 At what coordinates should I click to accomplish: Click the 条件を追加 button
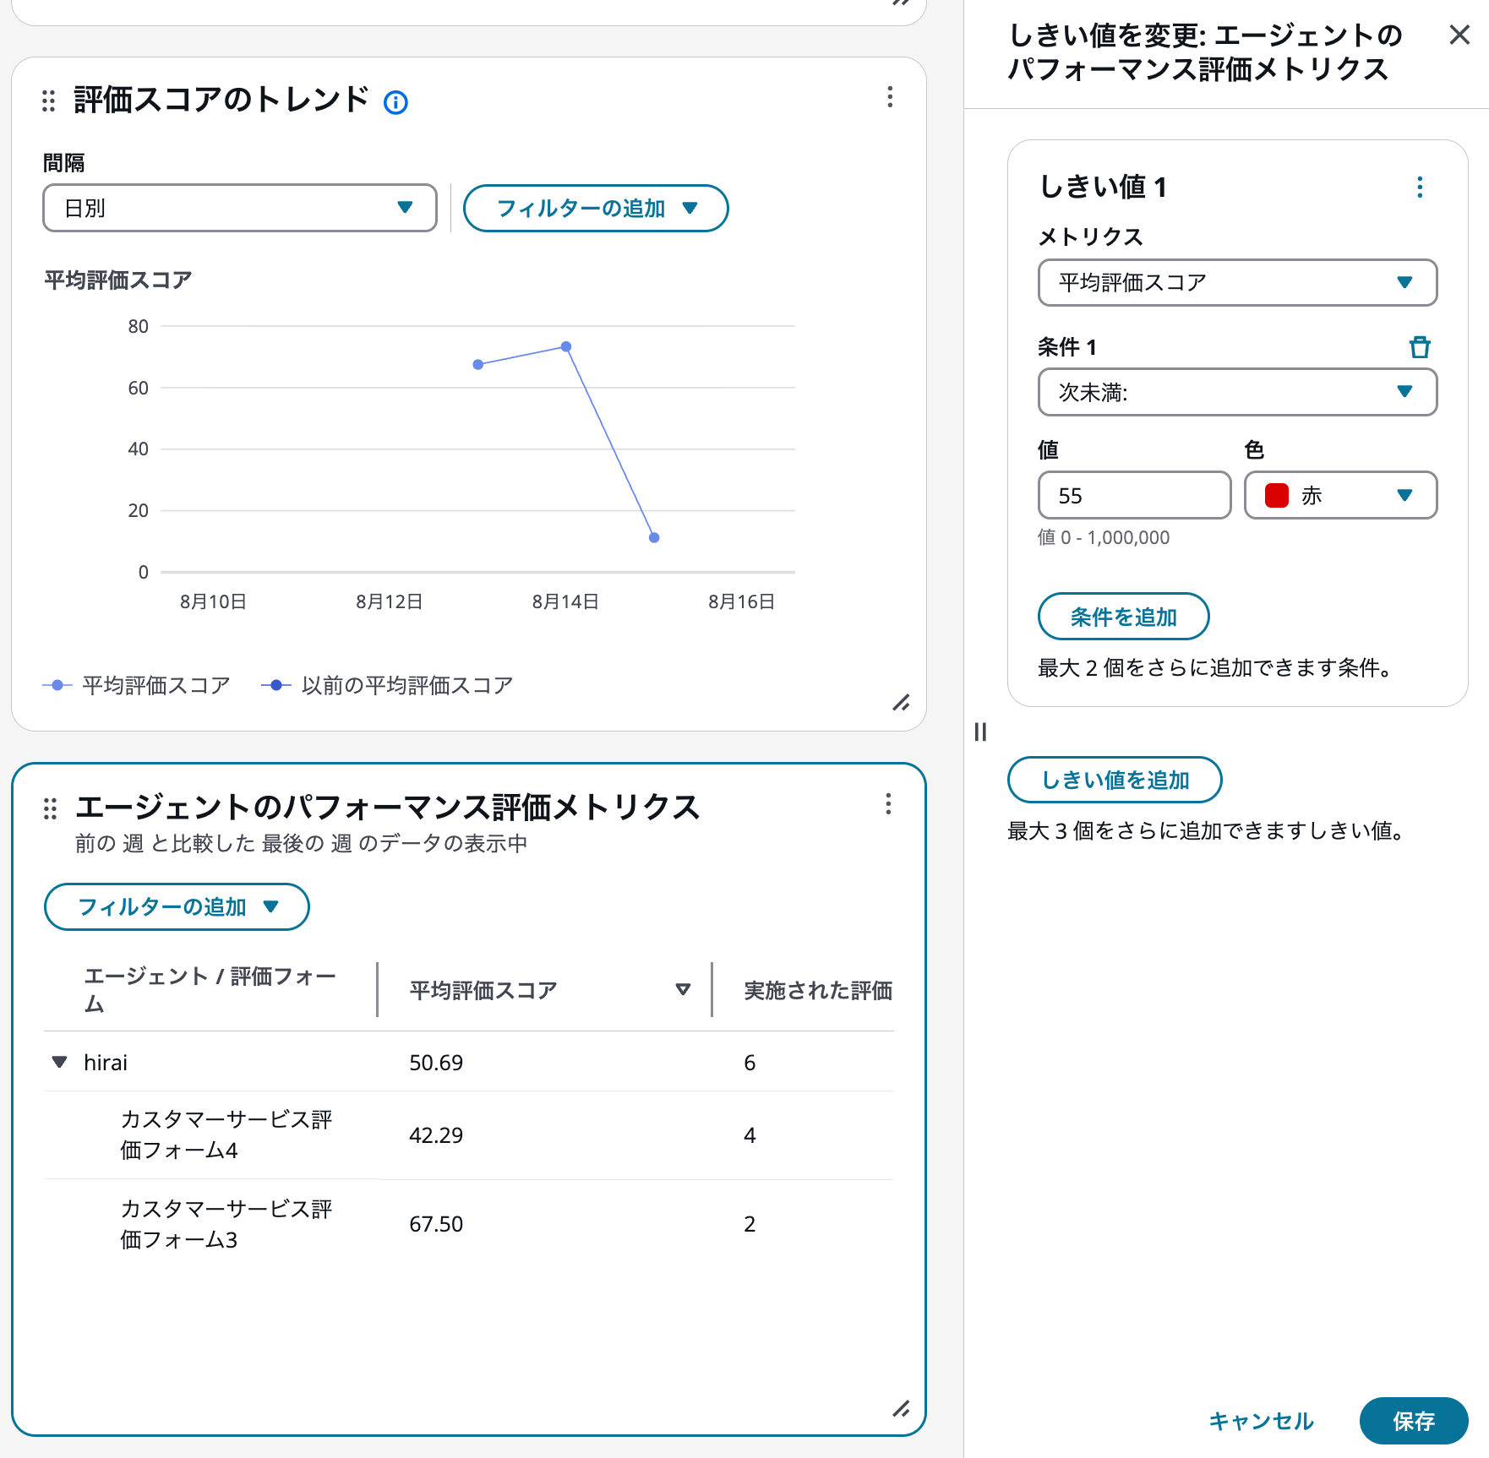click(x=1123, y=617)
